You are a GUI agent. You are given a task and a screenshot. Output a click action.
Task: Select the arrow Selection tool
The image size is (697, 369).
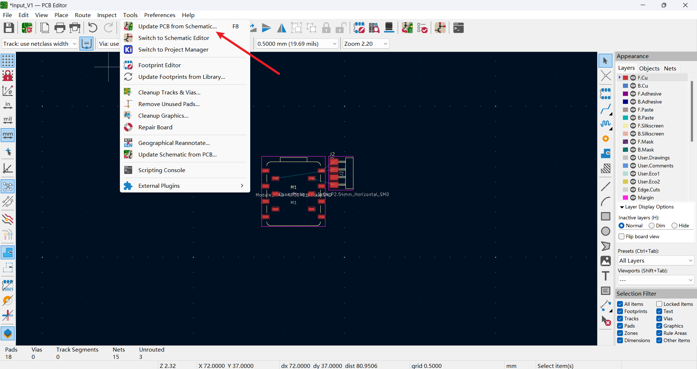[605, 61]
